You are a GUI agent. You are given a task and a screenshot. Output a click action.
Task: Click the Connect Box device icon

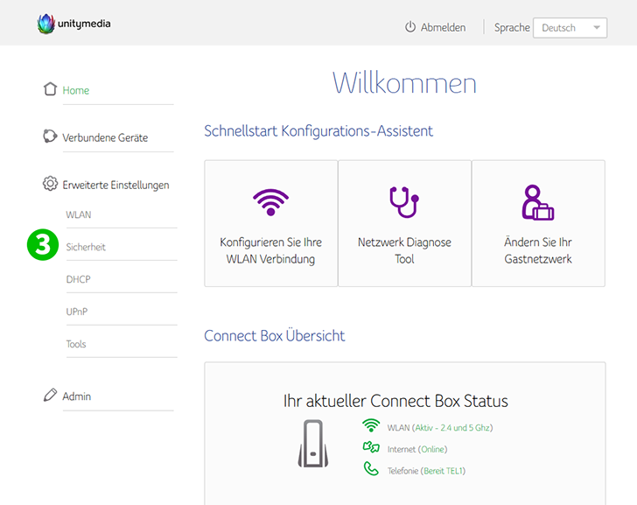pyautogui.click(x=313, y=443)
